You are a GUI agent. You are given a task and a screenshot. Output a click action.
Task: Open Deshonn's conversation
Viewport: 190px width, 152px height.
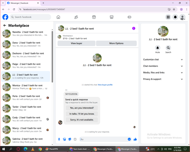[26, 55]
